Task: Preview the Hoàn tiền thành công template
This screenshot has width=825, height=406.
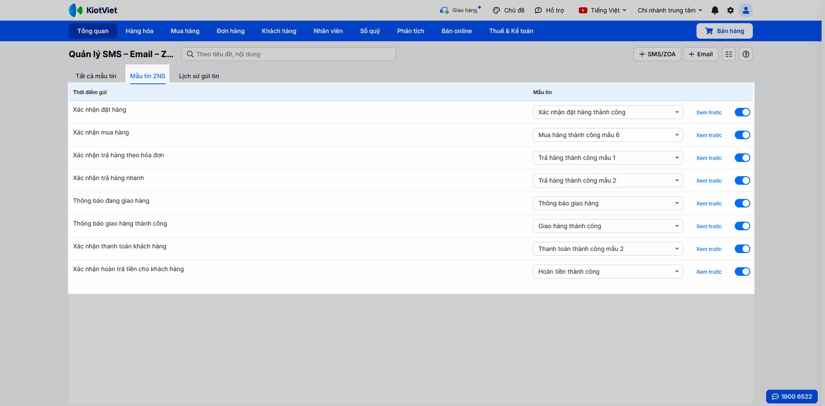Action: point(709,272)
